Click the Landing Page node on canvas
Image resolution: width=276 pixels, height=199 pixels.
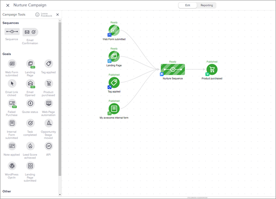click(x=114, y=56)
